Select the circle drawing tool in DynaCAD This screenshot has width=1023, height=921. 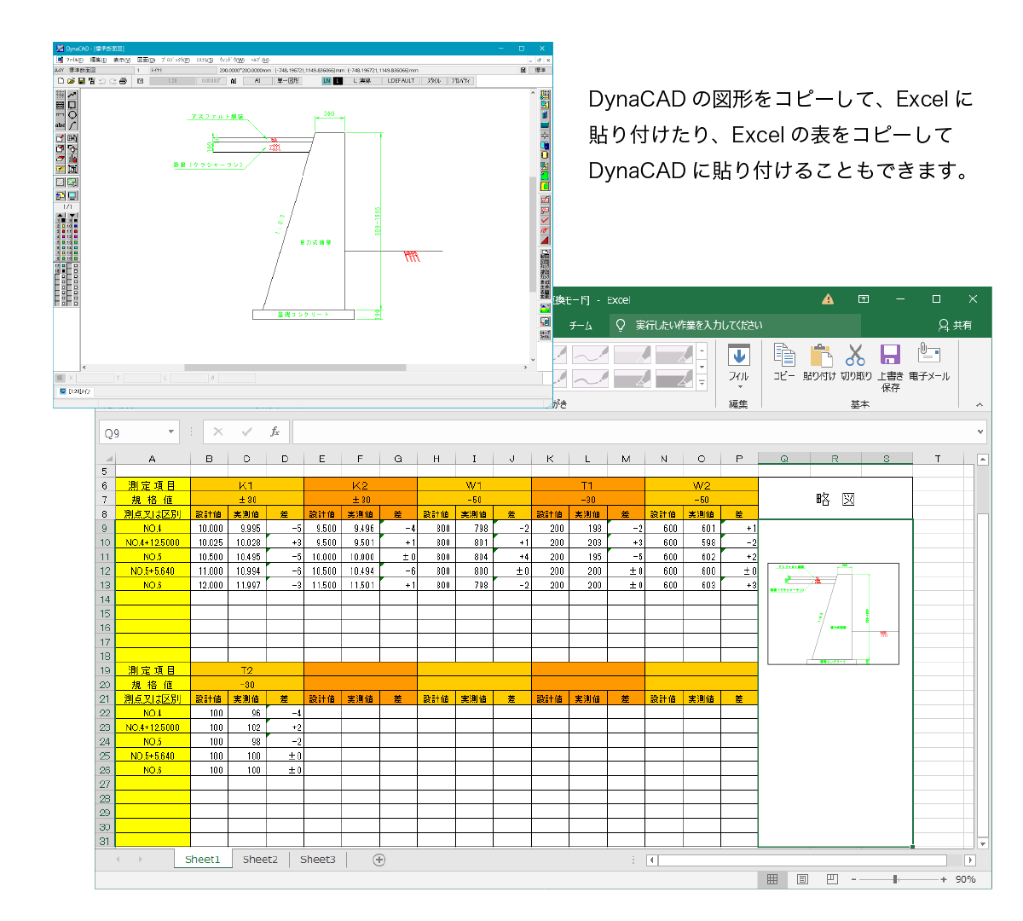(72, 115)
